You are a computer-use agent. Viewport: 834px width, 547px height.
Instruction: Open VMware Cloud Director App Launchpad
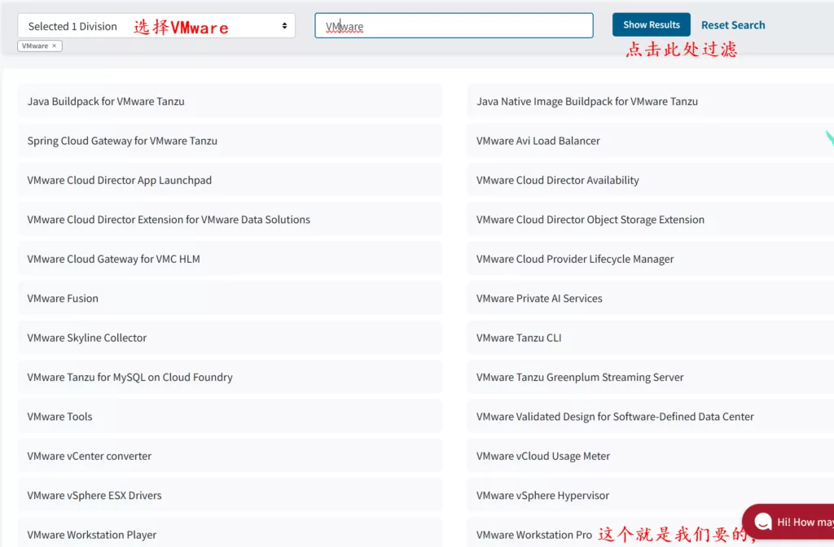pos(119,181)
